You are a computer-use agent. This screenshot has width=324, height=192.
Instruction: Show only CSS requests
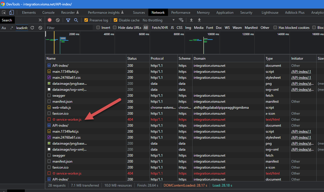coord(179,28)
